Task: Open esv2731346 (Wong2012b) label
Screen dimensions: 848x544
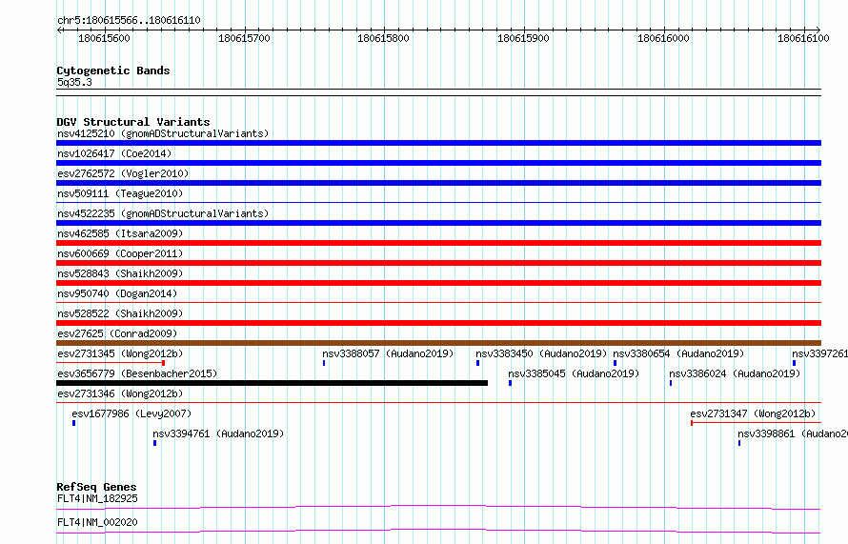Action: tap(120, 393)
